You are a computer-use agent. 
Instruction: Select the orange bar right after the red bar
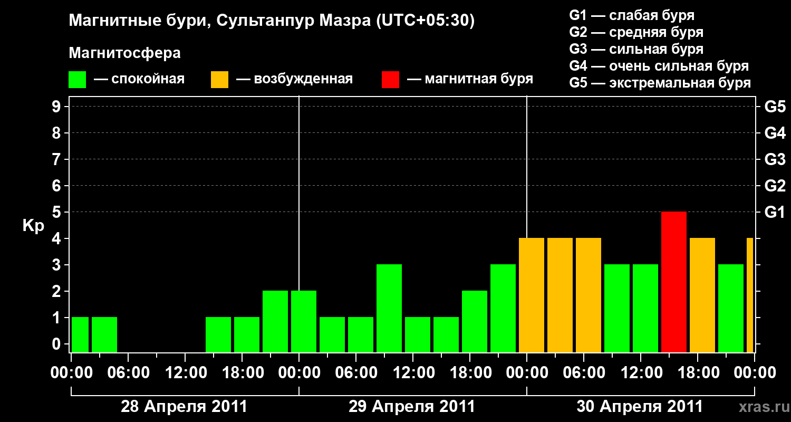[x=702, y=295]
